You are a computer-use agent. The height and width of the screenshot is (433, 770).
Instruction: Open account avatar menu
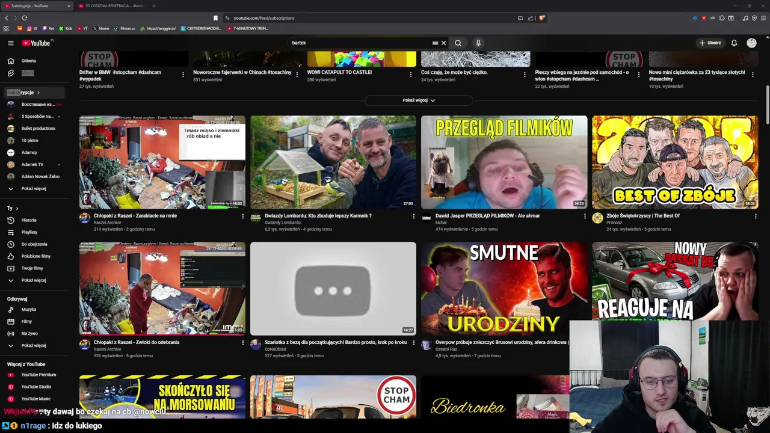[751, 43]
